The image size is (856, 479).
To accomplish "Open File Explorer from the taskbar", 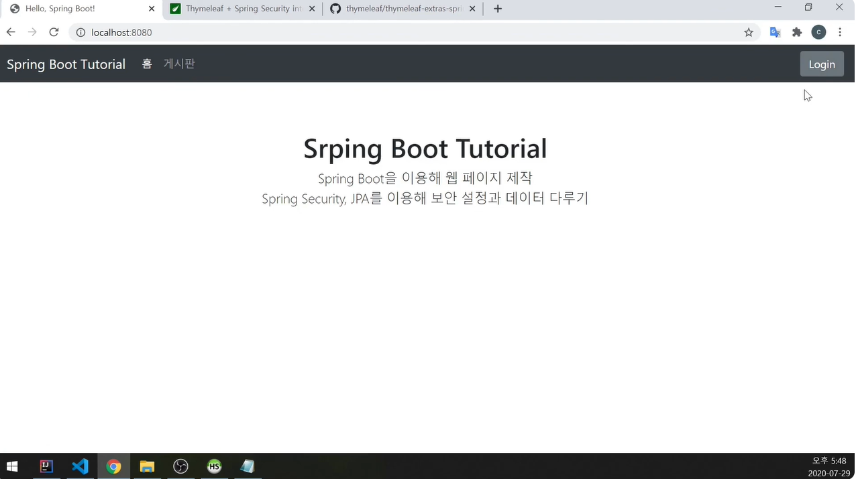I will point(147,466).
